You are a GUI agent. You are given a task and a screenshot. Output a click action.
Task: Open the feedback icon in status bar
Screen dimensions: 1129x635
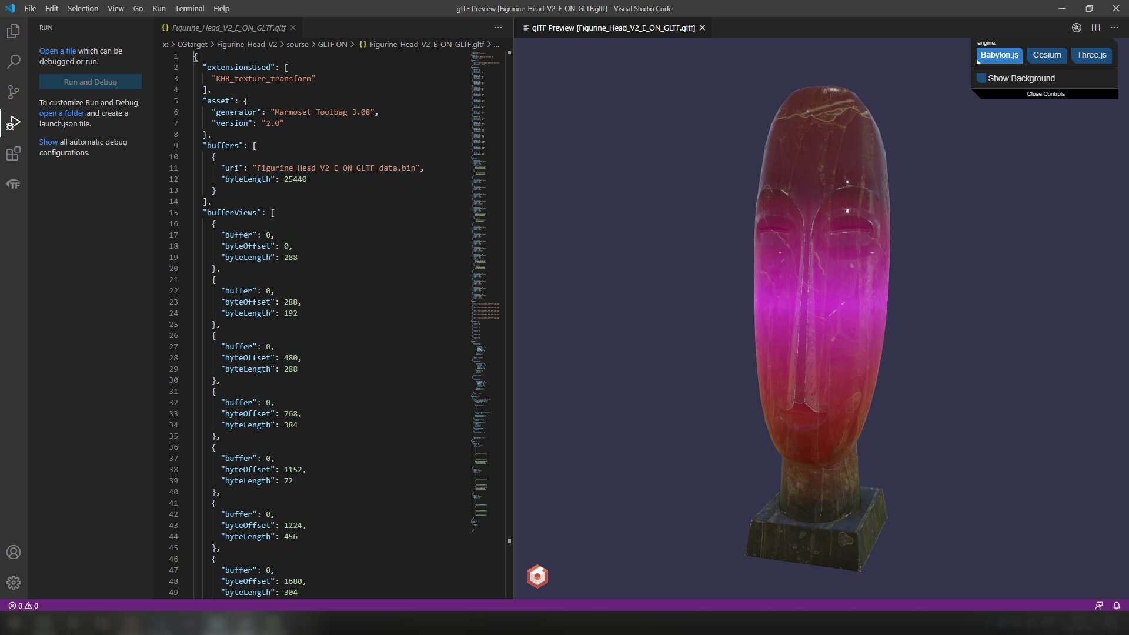pos(1099,606)
